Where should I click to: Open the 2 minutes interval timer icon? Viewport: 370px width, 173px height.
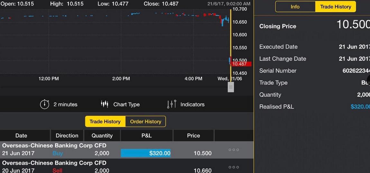(44, 104)
